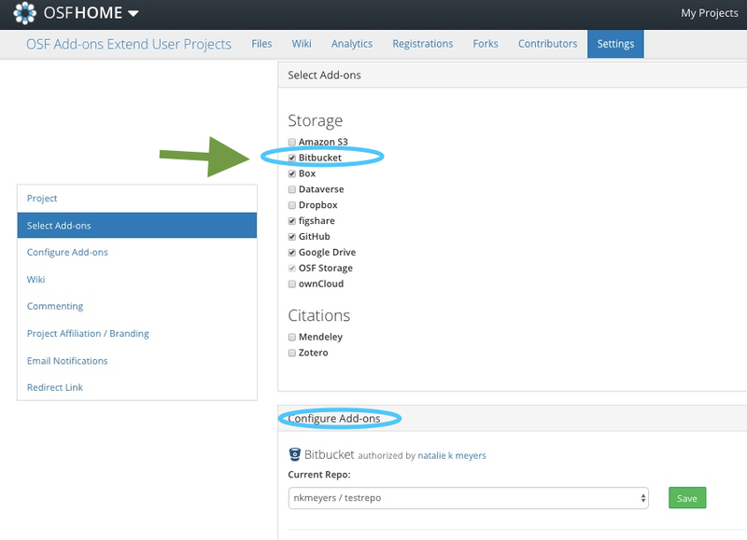The width and height of the screenshot is (747, 540).
Task: Click the OSF Storage checkbox
Action: point(292,269)
